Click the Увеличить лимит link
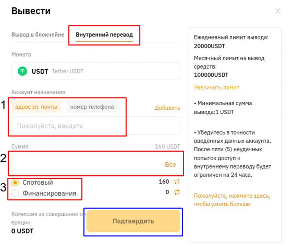This screenshot has height=249, width=293. pos(215,87)
